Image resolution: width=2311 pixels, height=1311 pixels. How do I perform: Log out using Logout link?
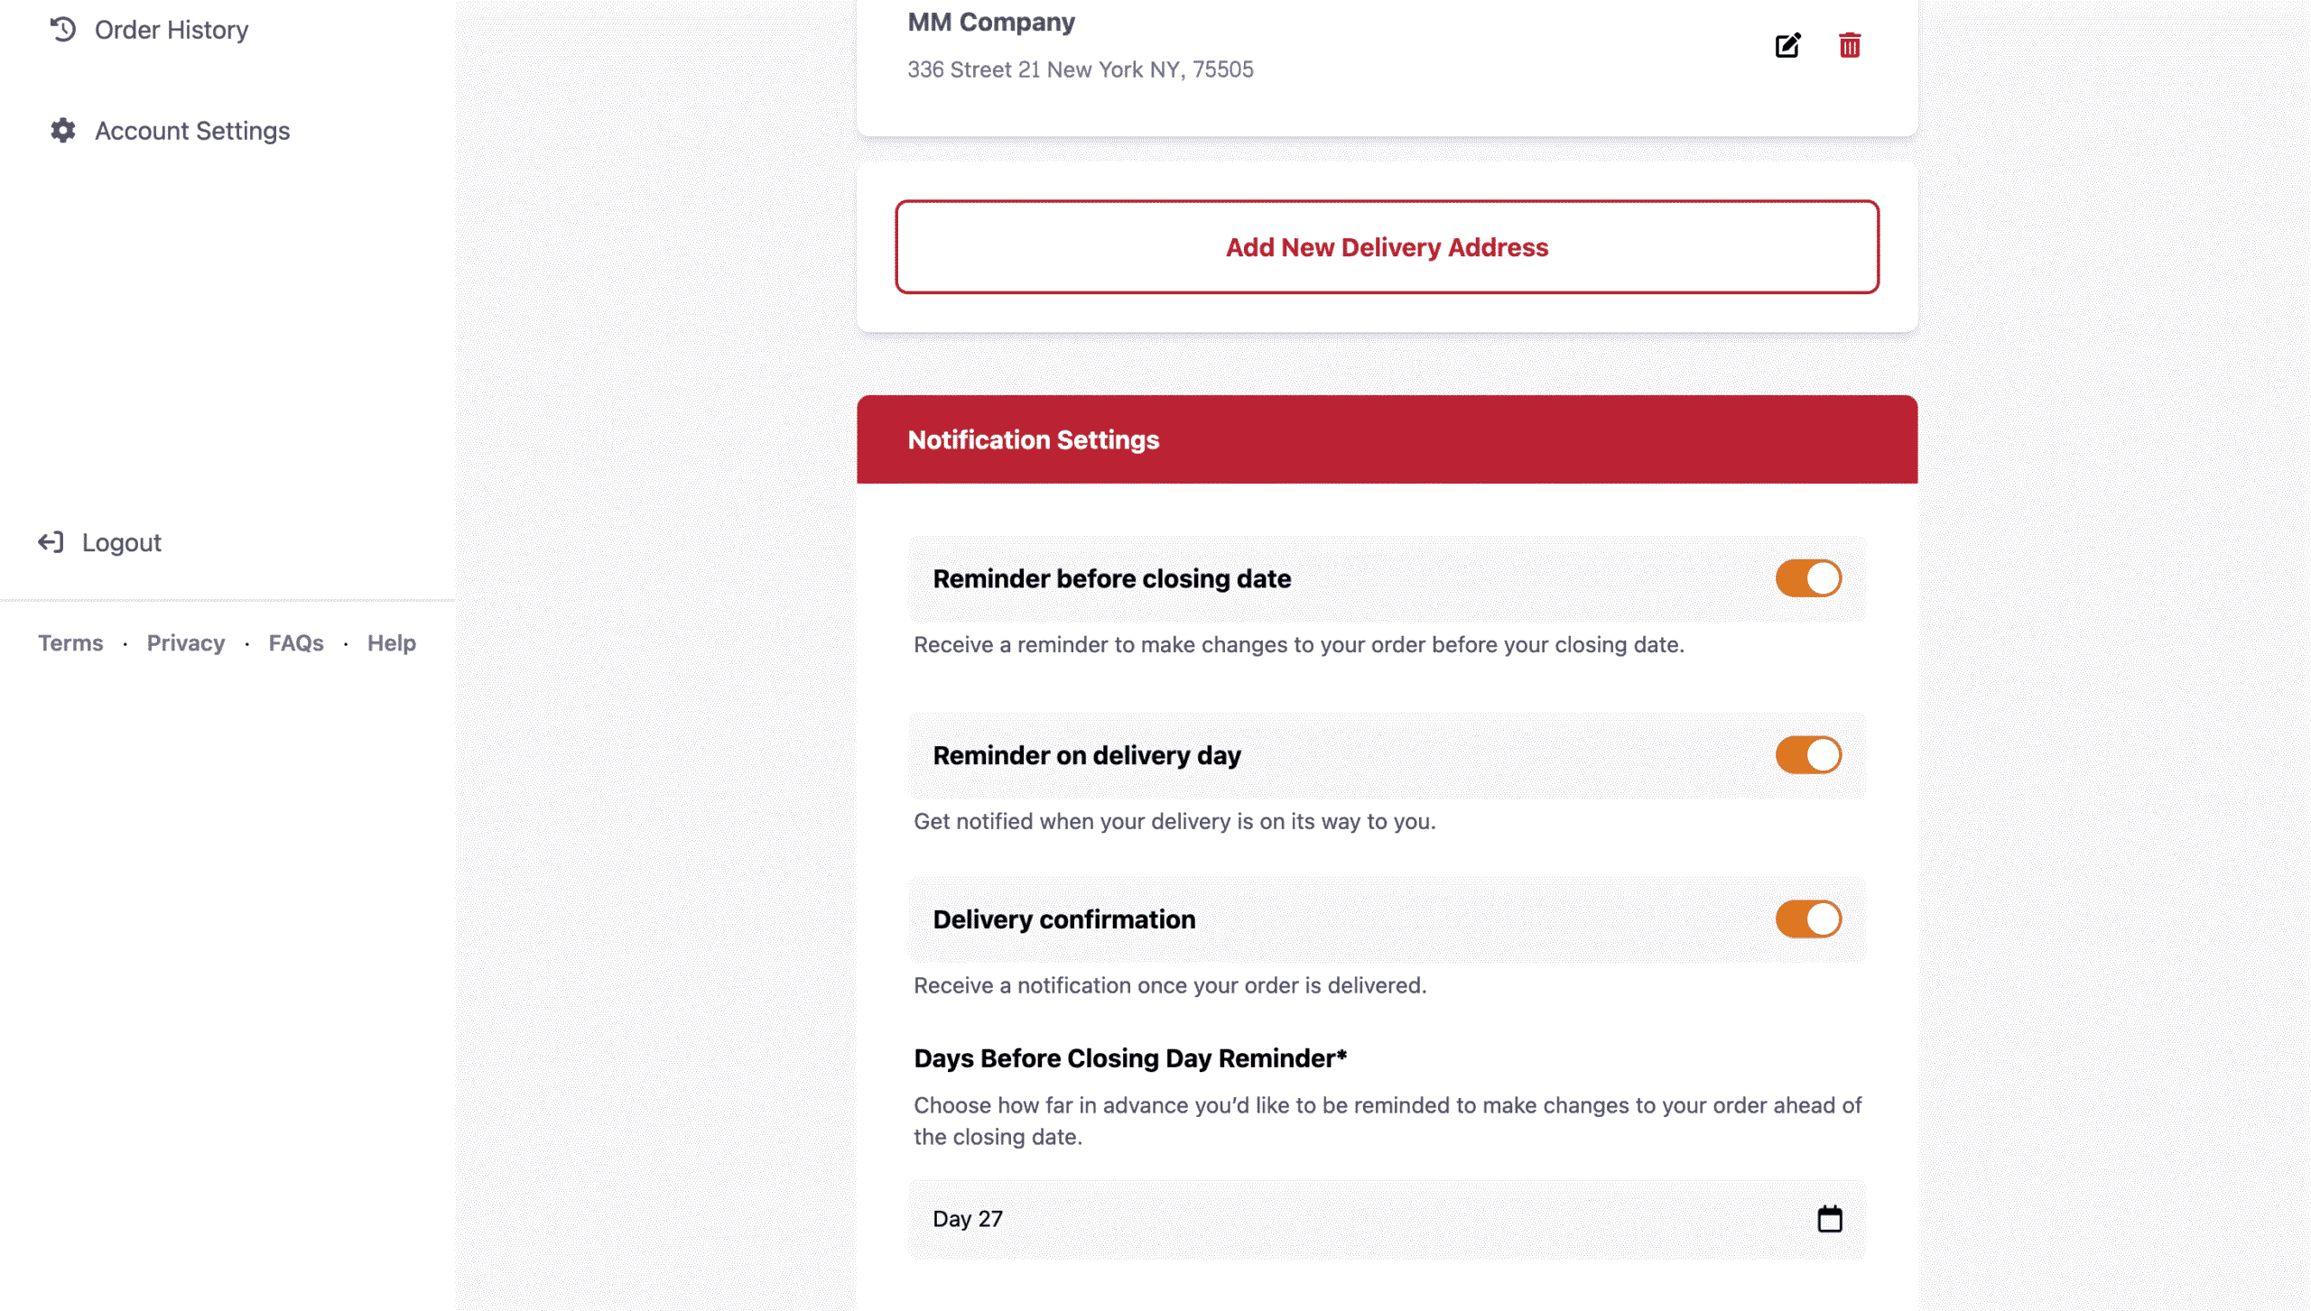pyautogui.click(x=122, y=542)
